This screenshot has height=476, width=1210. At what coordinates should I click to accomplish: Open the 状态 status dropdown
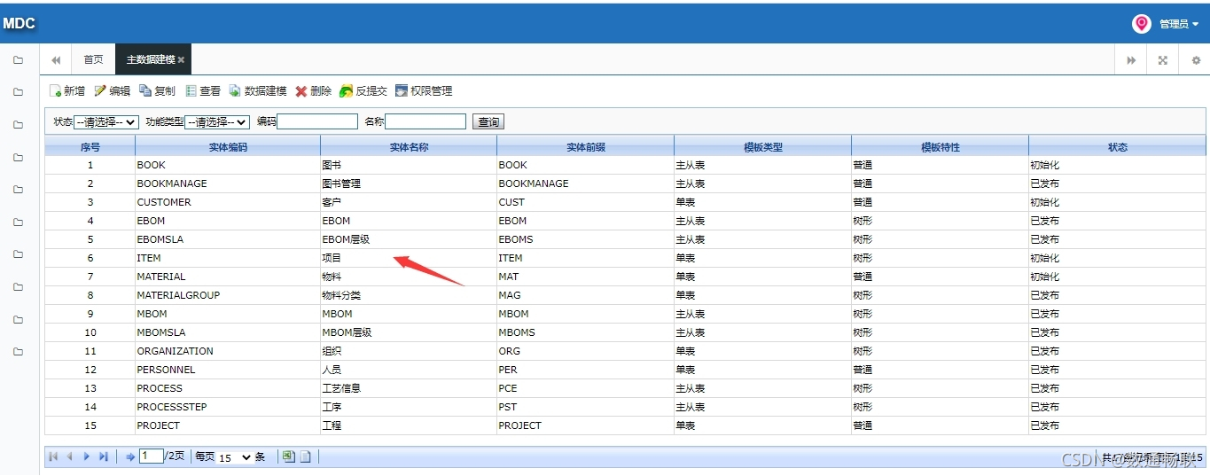[105, 122]
